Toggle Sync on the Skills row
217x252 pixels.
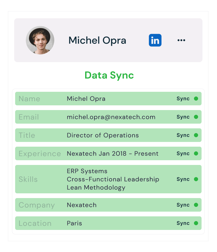(183, 179)
